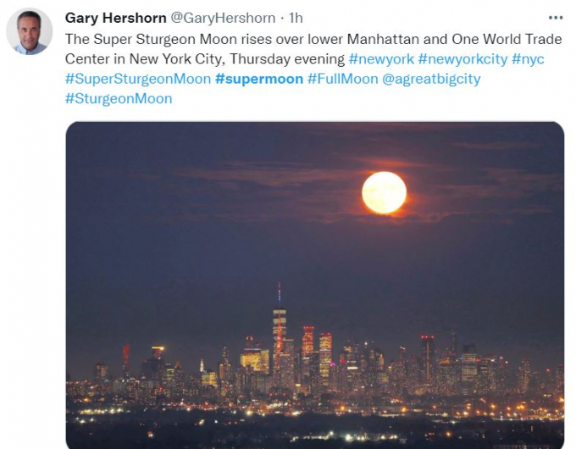Open the three-dot more options menu

click(x=556, y=18)
